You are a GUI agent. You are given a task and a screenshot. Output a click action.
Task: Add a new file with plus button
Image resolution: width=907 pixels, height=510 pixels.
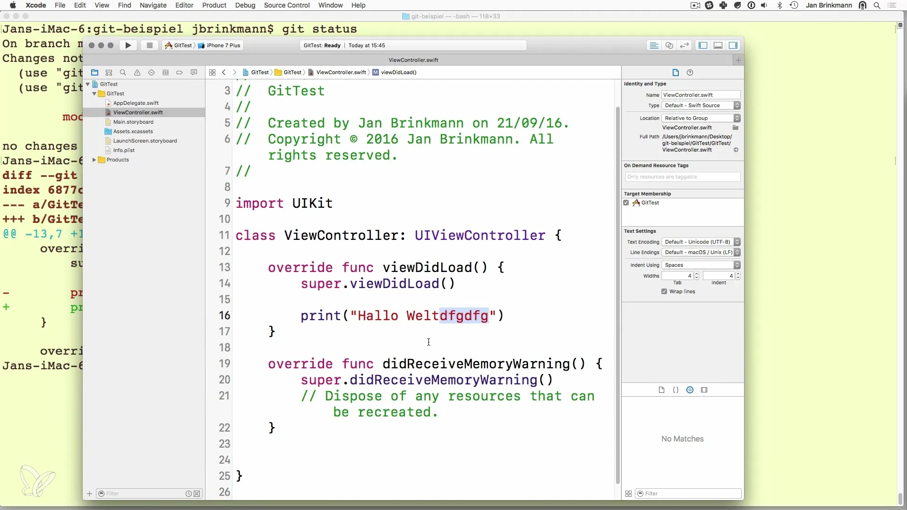coord(89,493)
